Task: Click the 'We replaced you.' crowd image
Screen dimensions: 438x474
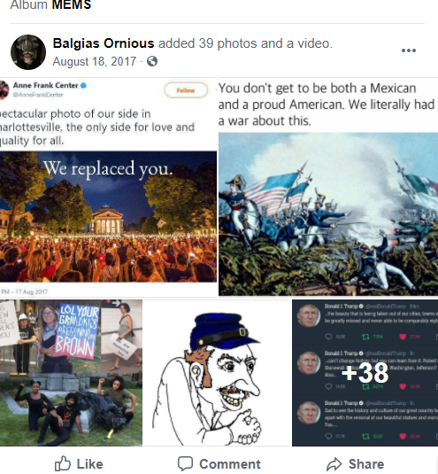Action: pos(108,216)
